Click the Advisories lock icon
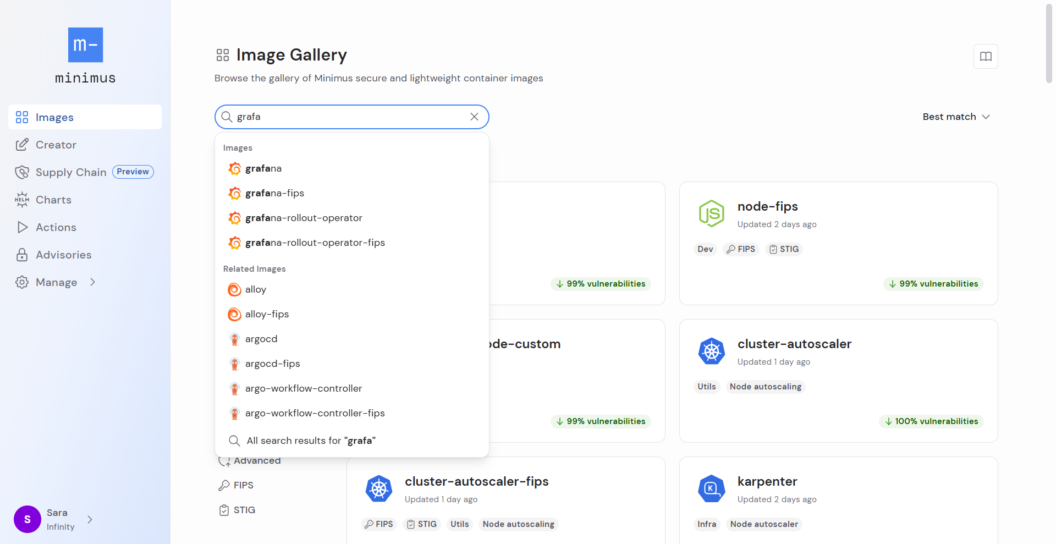Image resolution: width=1056 pixels, height=544 pixels. [22, 255]
